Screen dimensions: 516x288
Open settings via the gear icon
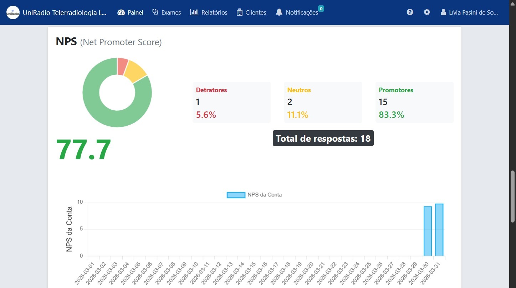click(x=427, y=12)
